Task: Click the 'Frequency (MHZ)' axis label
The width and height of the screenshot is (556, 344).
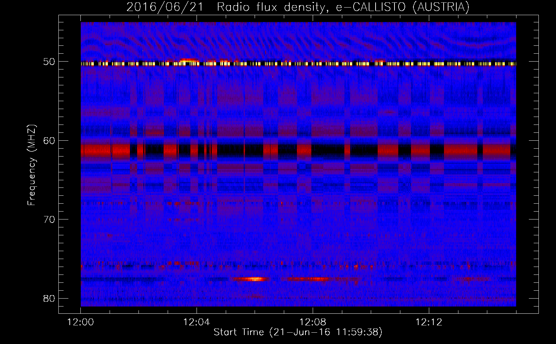Action: pos(32,165)
